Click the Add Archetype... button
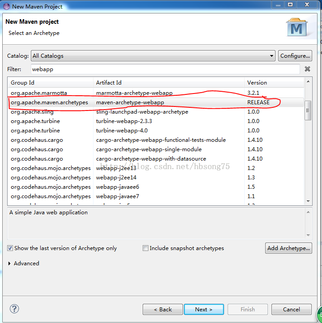The image size is (322, 323). [288, 248]
